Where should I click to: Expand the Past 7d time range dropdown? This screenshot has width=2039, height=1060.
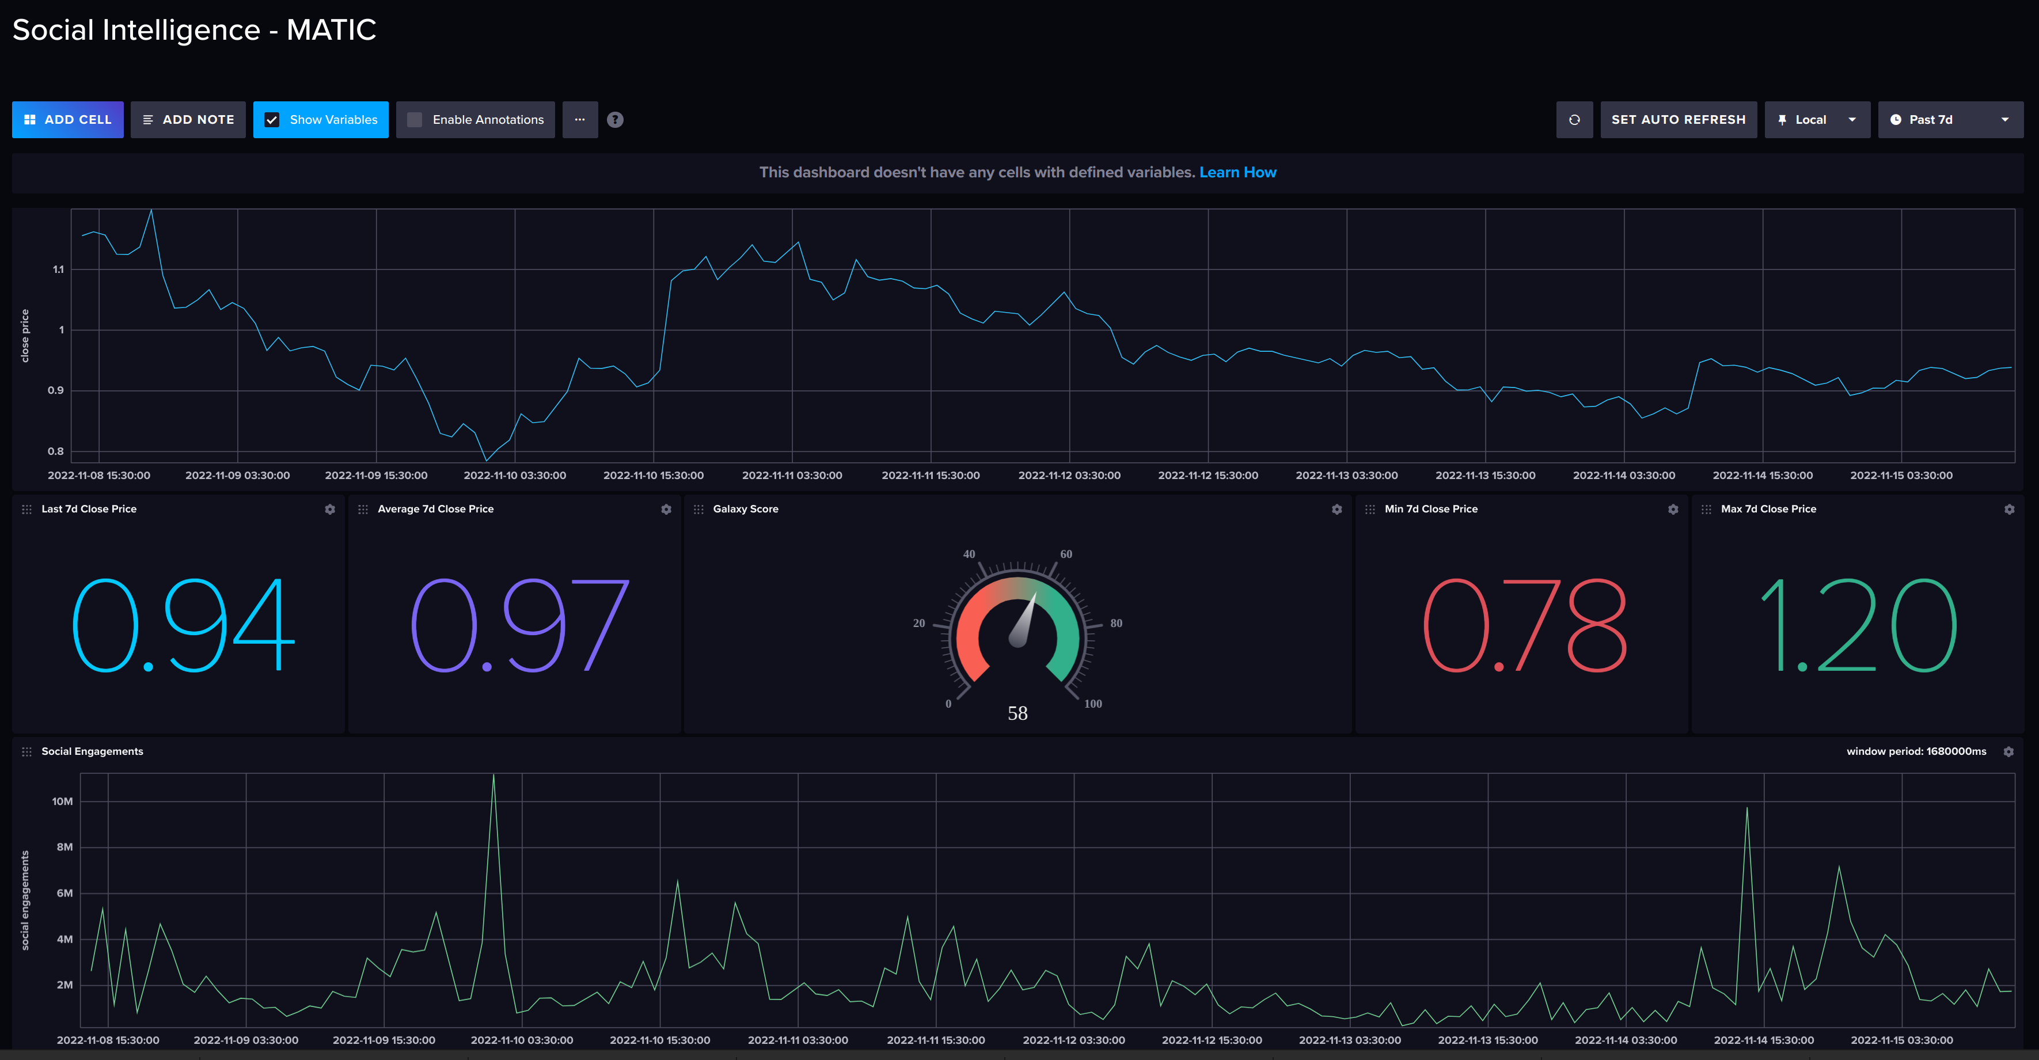[x=1950, y=120]
